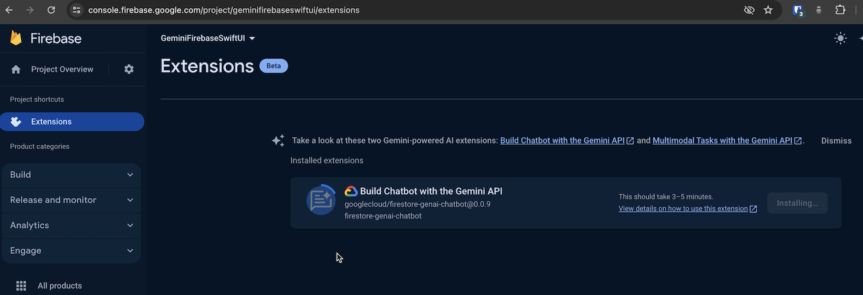Viewport: 863px width, 295px height.
Task: Expand the Analytics category
Action: (x=71, y=226)
